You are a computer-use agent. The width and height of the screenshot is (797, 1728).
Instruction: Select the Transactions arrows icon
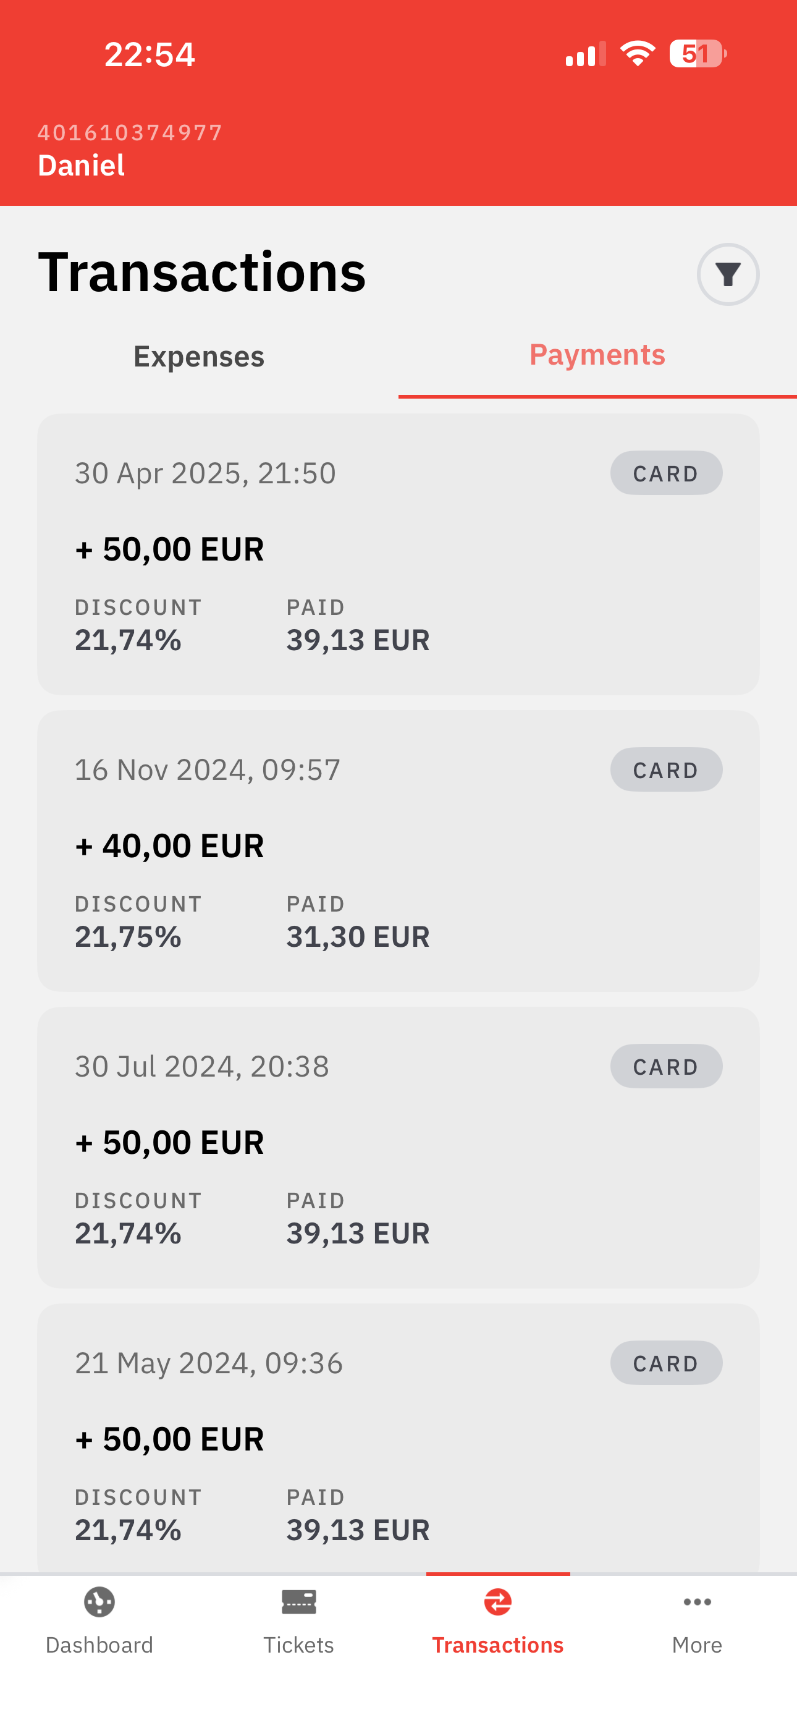tap(498, 1602)
